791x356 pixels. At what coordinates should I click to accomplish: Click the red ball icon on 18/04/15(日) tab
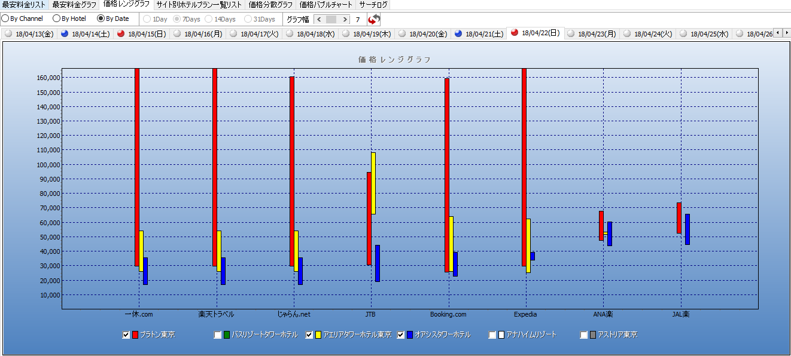pyautogui.click(x=121, y=34)
